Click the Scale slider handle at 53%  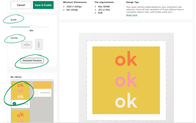(x=31, y=27)
